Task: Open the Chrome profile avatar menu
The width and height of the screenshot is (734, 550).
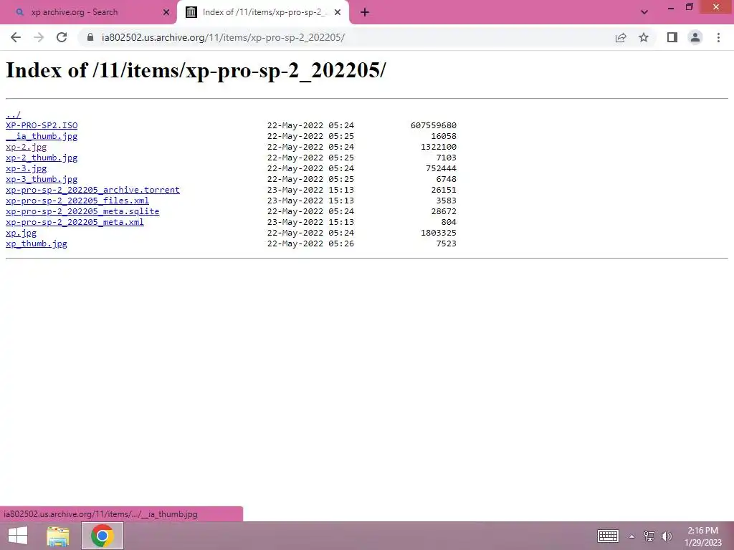Action: pyautogui.click(x=695, y=37)
